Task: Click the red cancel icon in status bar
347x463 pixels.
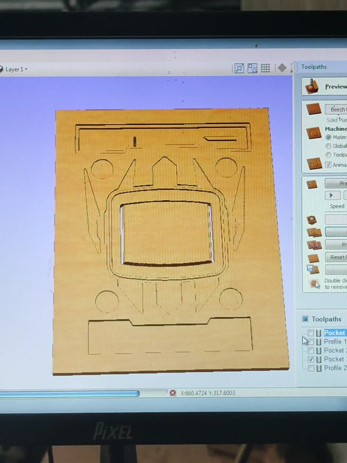Action: (173, 393)
